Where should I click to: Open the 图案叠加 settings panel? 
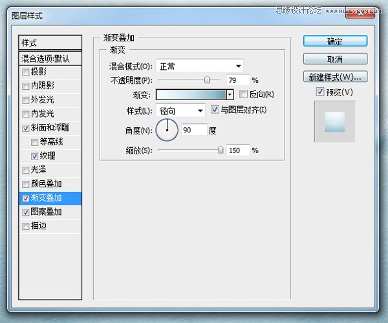(47, 212)
